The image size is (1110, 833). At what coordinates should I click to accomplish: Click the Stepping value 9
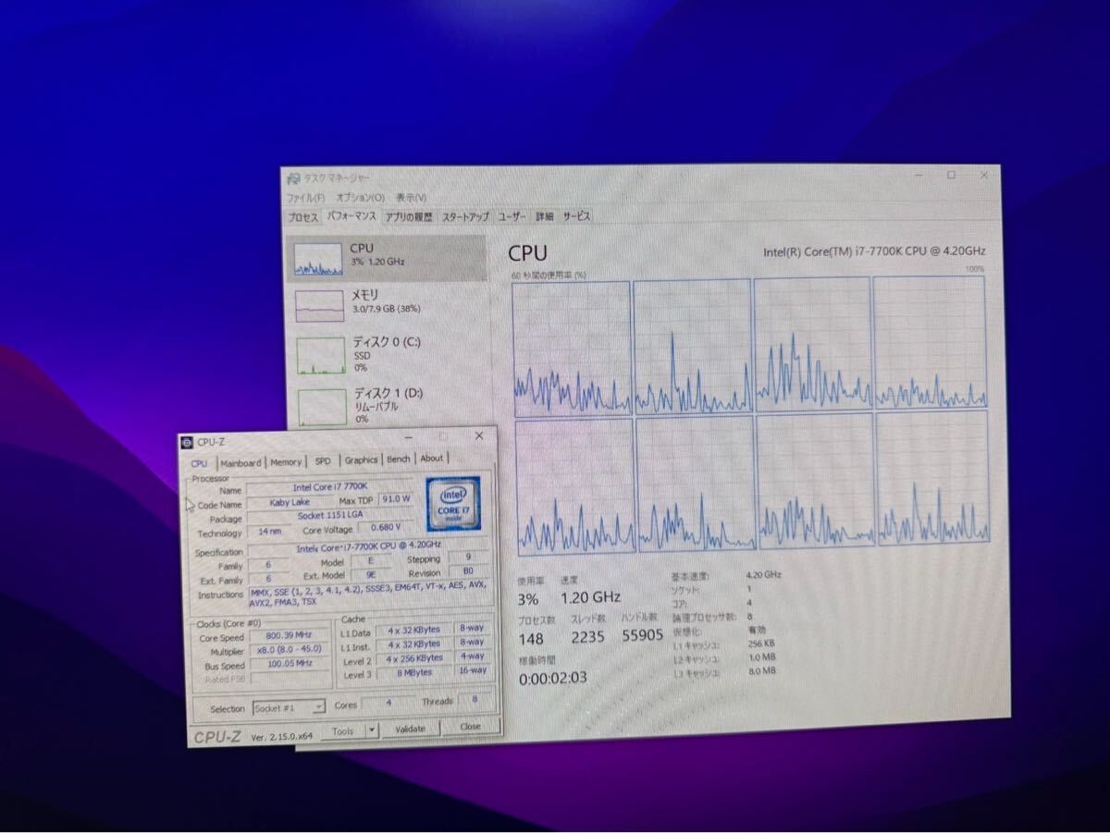(x=468, y=557)
